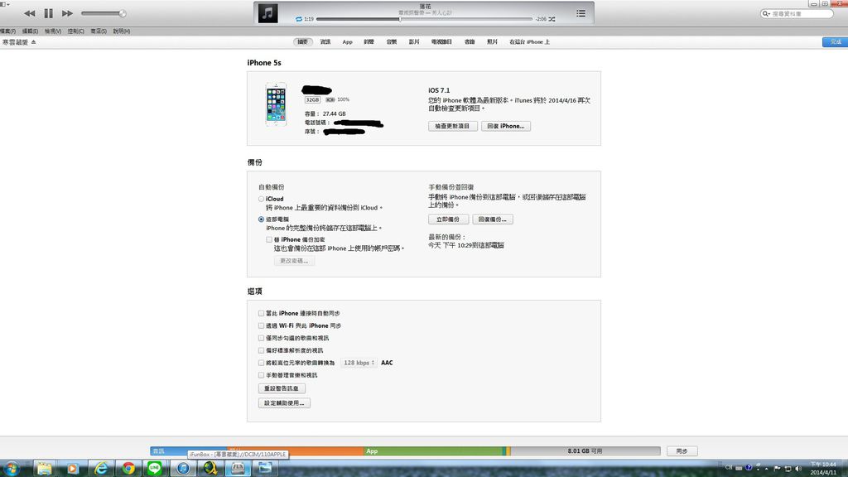Toggle the shuffle icon in the player

point(552,19)
